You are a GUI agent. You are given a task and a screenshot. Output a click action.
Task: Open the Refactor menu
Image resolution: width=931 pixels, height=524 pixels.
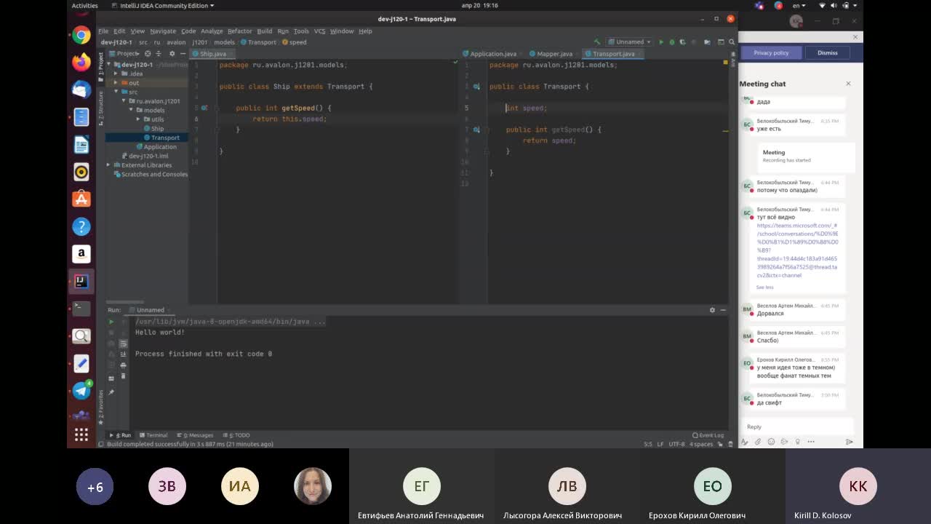point(239,31)
